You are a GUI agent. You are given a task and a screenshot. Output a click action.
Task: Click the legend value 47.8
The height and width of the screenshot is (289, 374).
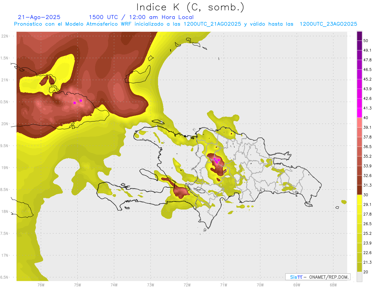(367, 60)
